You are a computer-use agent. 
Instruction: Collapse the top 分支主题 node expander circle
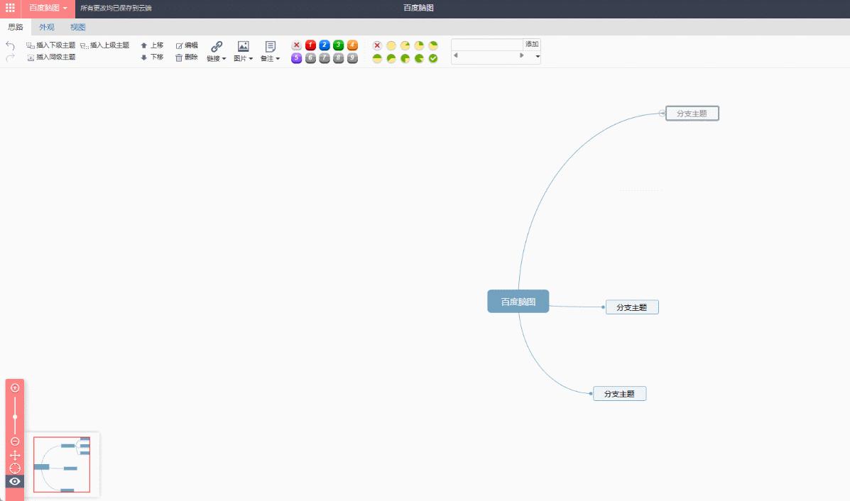tap(662, 114)
